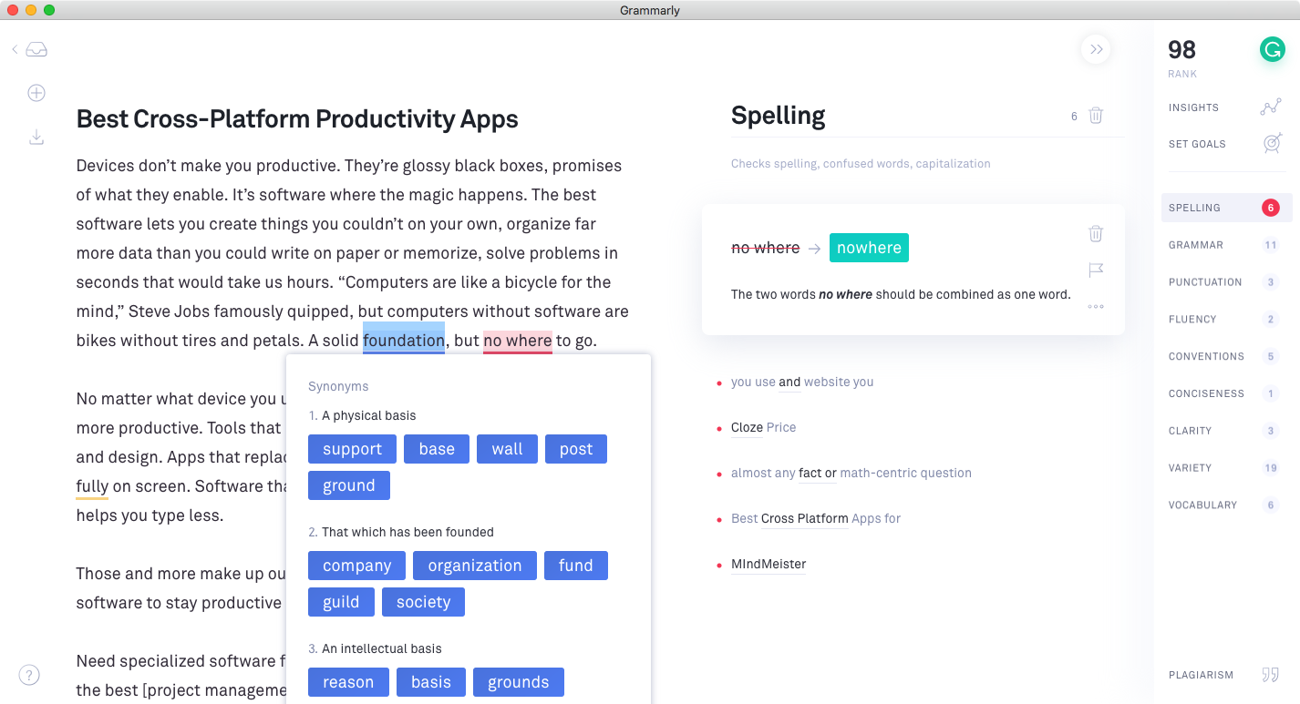This screenshot has width=1300, height=704.
Task: Open more options on suggestion card
Action: (1096, 307)
